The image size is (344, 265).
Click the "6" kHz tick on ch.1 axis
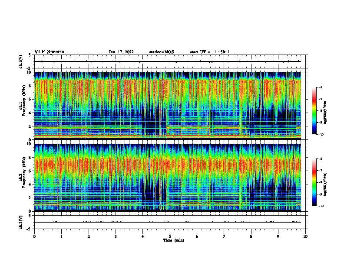coord(31,100)
